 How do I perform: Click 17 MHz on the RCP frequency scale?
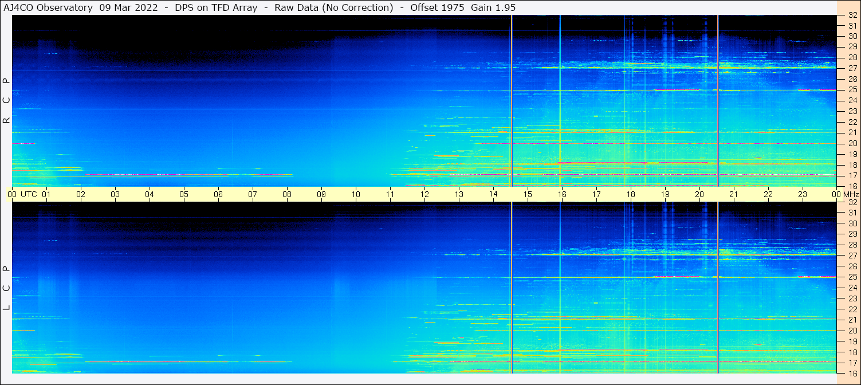(x=852, y=175)
